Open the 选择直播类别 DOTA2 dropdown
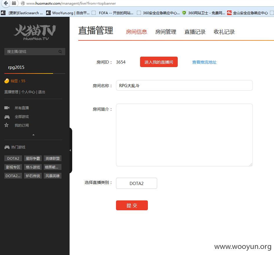This screenshot has width=274, height=255. (137, 183)
